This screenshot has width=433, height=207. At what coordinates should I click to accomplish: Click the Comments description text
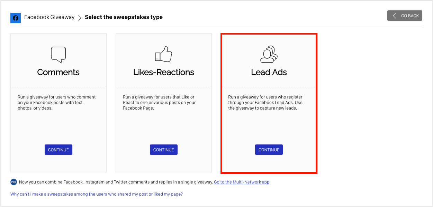tap(57, 103)
